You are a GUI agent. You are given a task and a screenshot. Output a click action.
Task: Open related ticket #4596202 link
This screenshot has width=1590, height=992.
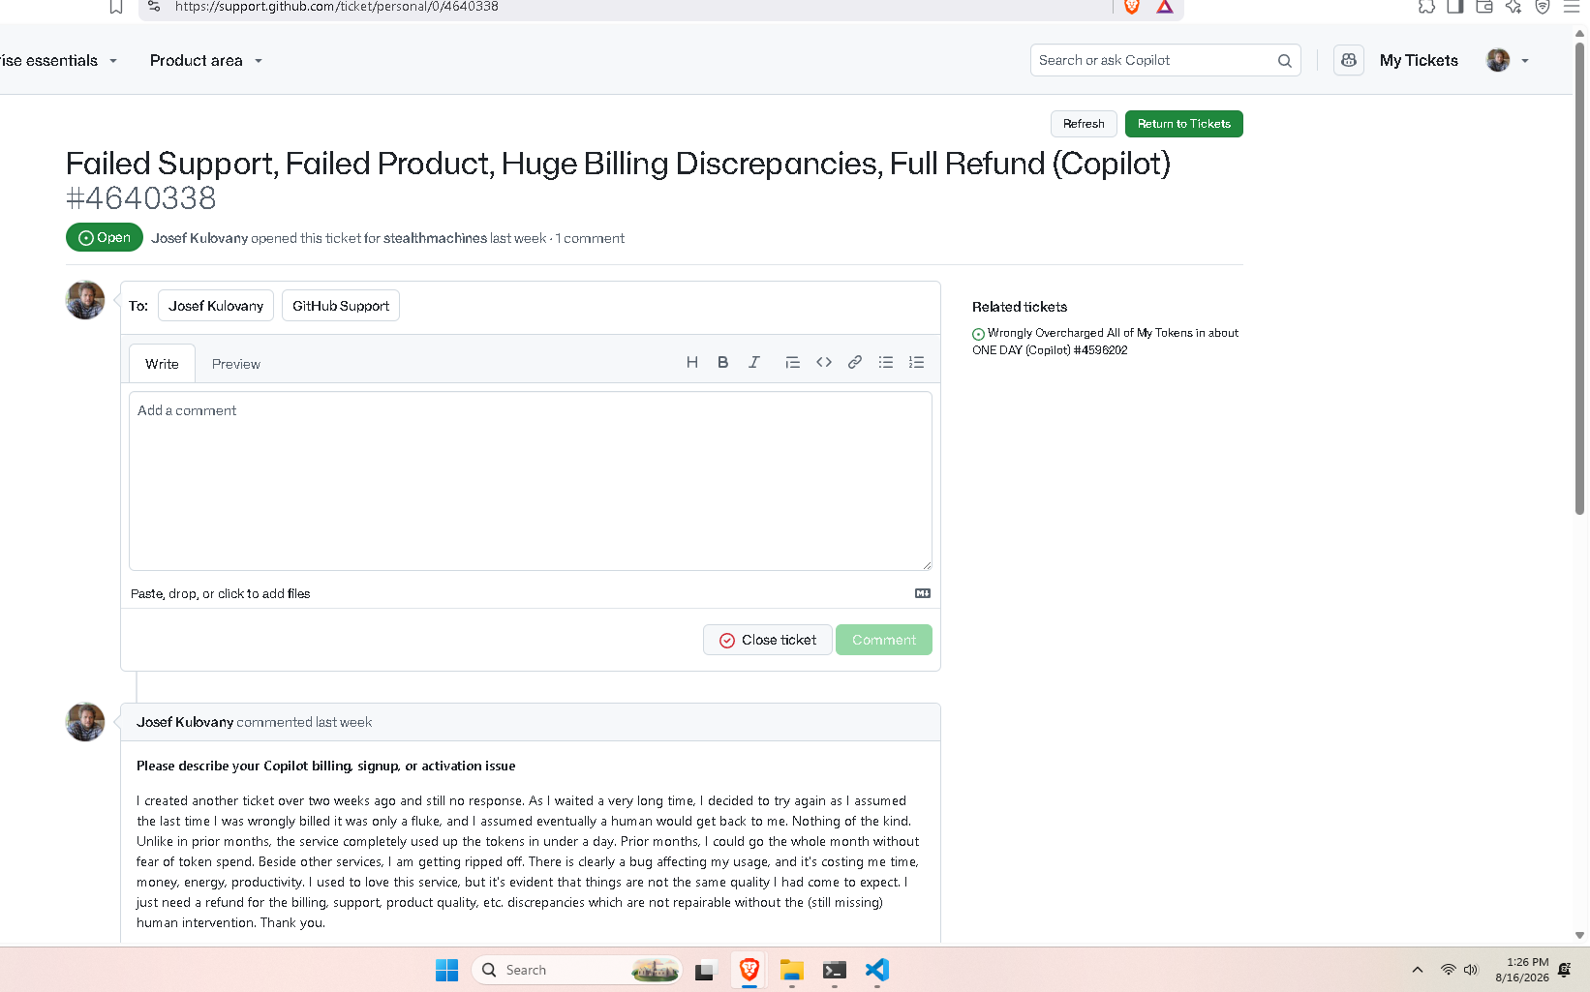[x=1106, y=342]
